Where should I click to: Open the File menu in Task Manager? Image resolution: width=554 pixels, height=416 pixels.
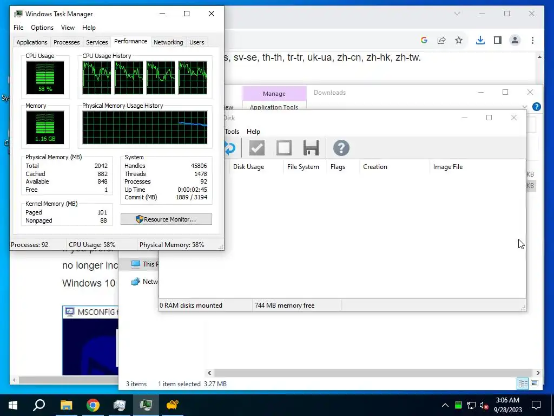[x=18, y=28]
